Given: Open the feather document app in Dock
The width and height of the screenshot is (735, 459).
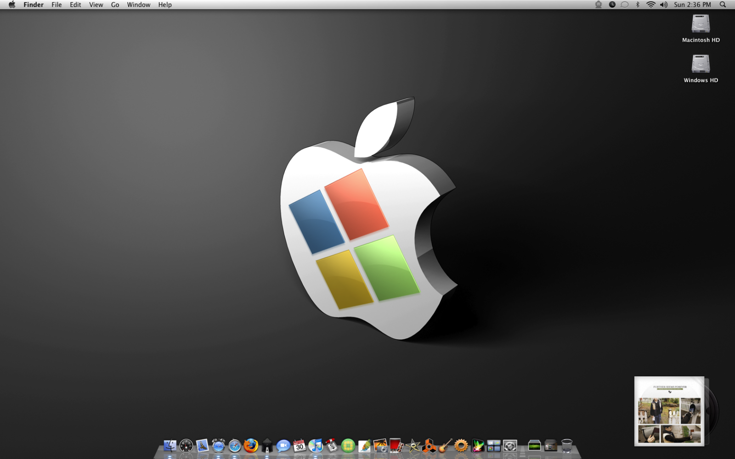Looking at the screenshot, I should 364,446.
